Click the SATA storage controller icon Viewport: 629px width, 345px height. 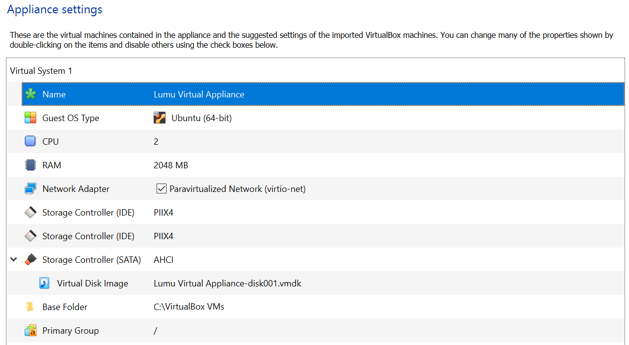tap(30, 259)
